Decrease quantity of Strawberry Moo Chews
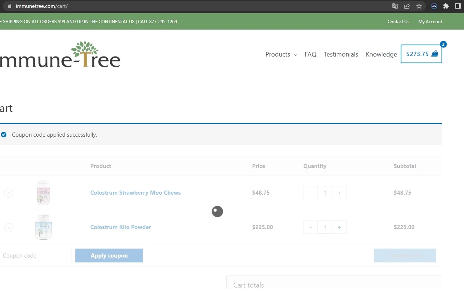 (310, 193)
